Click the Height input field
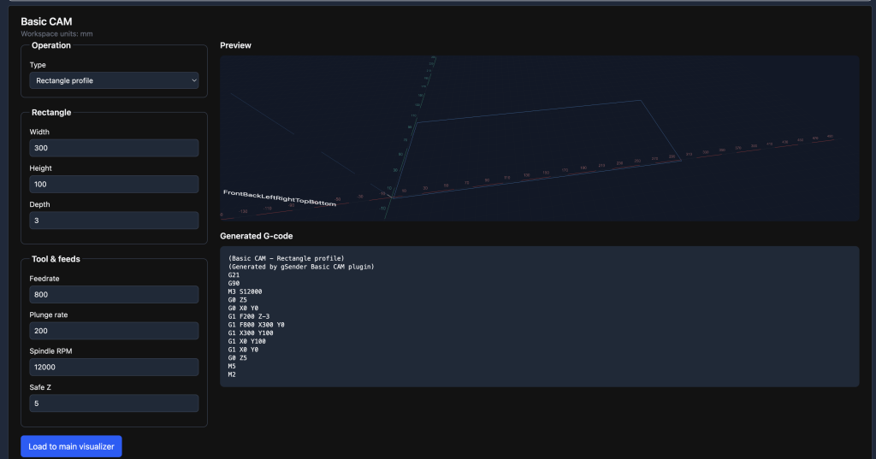 pos(114,185)
